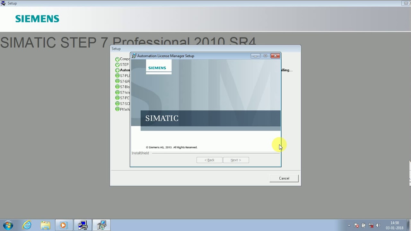Click the Automation License Manager Setup title icon
Viewport: 411px width, 231px height.
(x=134, y=56)
